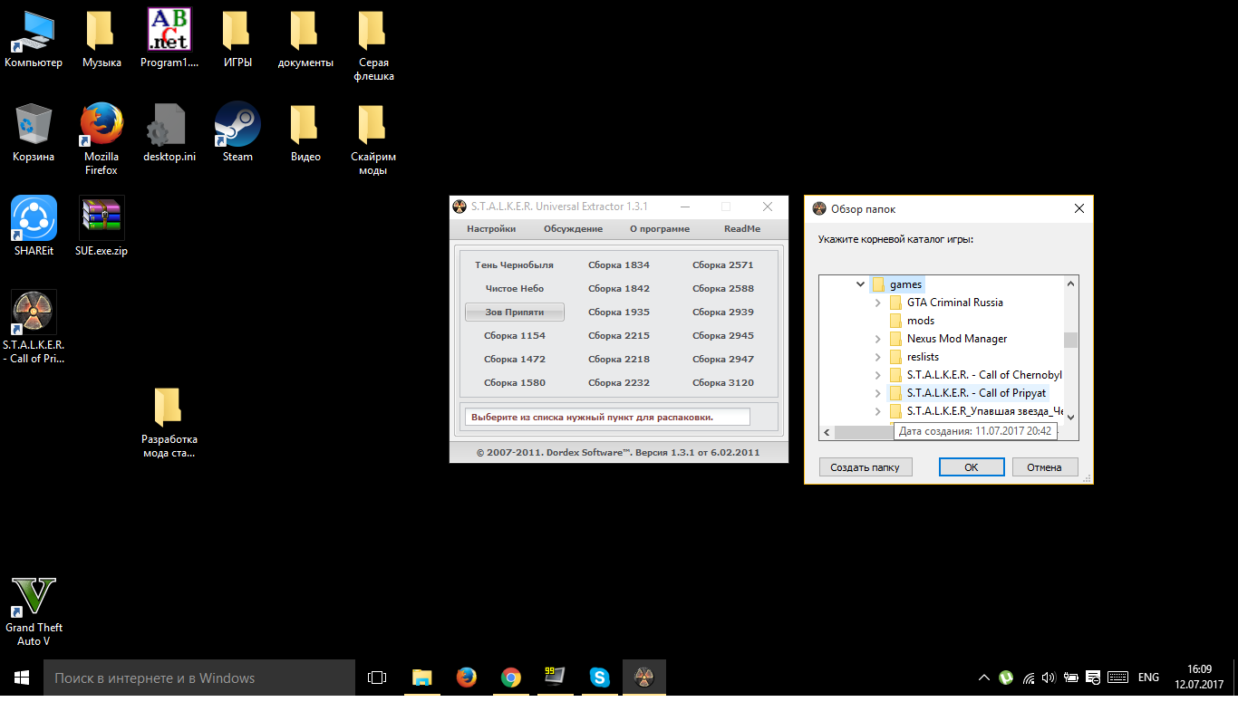
Task: Show hidden system tray icons
Action: [984, 678]
